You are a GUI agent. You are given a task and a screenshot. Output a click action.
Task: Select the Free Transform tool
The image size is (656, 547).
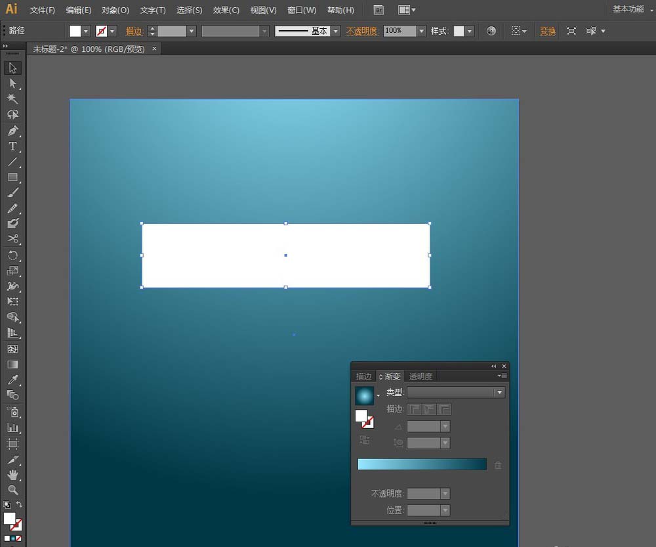point(12,301)
